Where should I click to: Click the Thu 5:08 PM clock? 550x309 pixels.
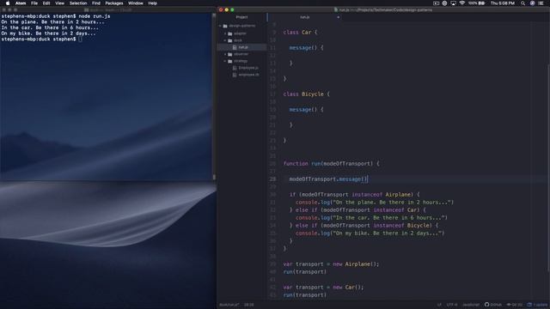(x=502, y=3)
